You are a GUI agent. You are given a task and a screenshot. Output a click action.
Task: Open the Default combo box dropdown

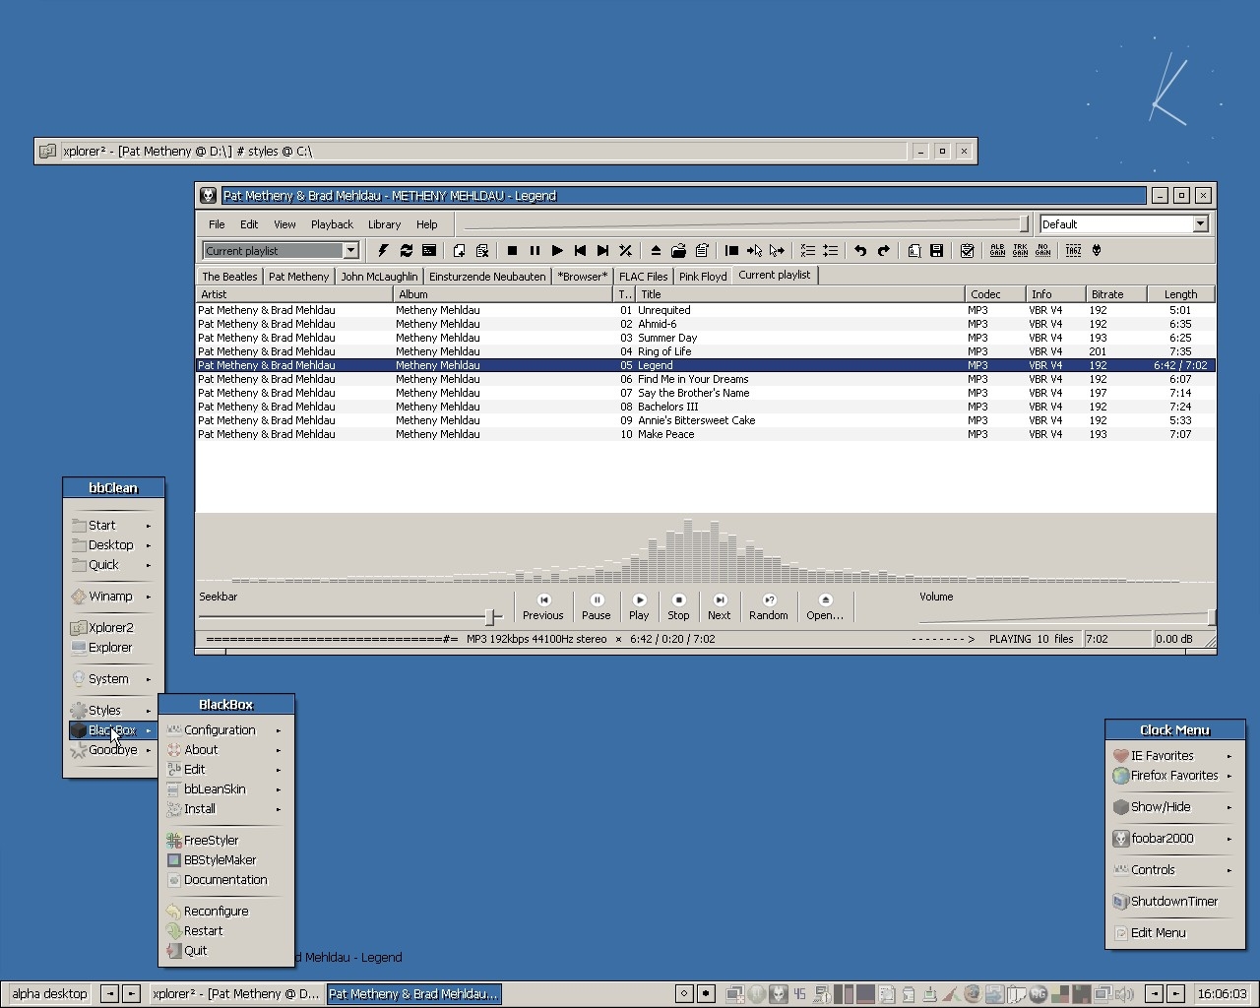pos(1200,224)
